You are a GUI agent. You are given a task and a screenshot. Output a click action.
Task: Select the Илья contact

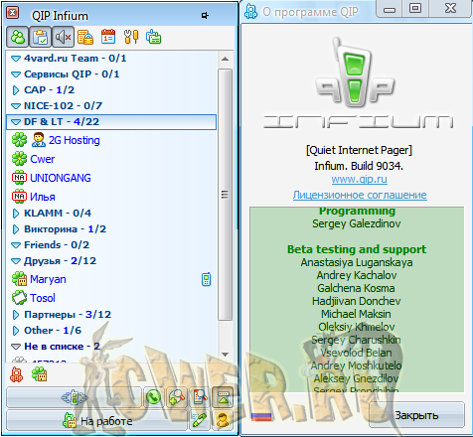(111, 197)
